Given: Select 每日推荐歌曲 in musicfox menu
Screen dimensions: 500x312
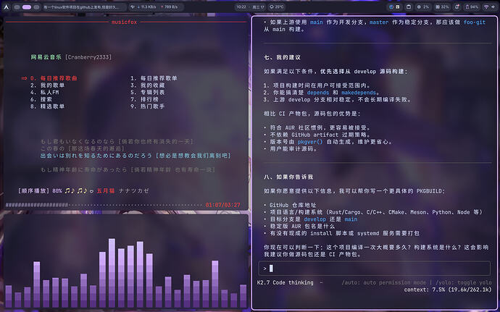Looking at the screenshot, I should click(x=54, y=78).
